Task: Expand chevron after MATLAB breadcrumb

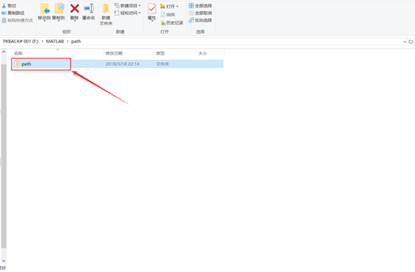Action: click(67, 41)
